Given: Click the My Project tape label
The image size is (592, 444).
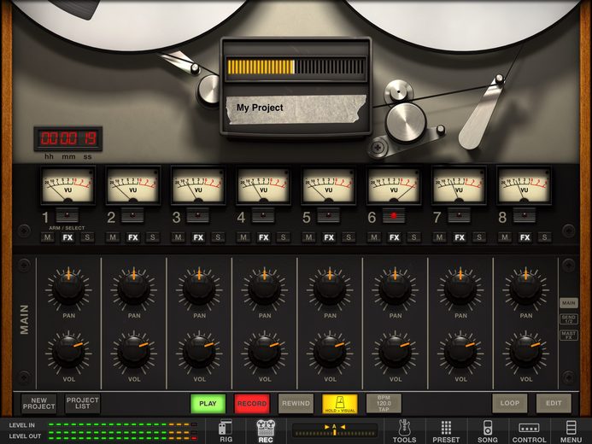Looking at the screenshot, I should coord(296,109).
